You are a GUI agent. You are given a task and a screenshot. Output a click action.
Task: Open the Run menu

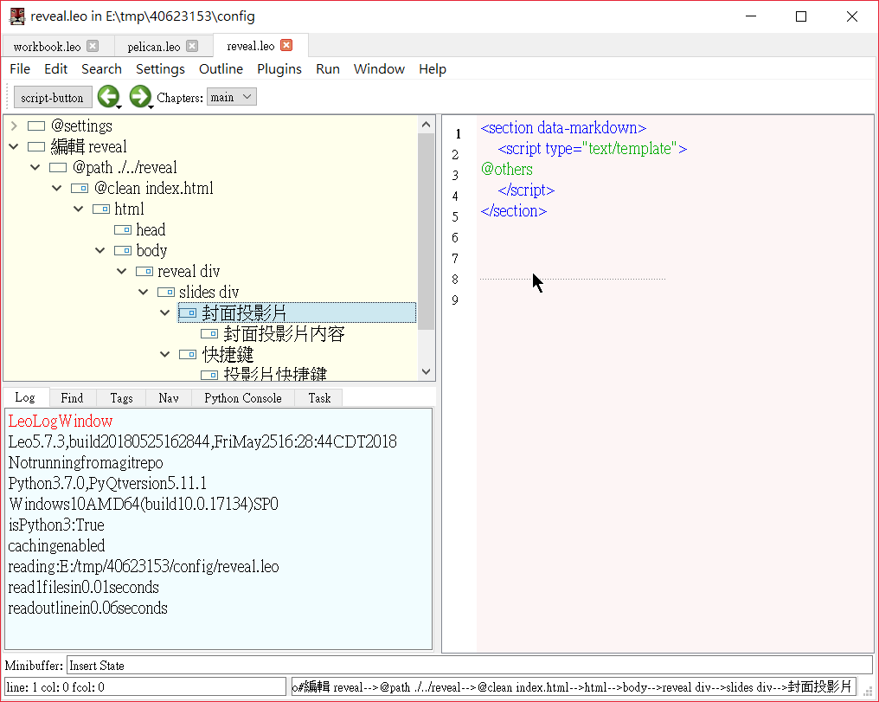[328, 69]
